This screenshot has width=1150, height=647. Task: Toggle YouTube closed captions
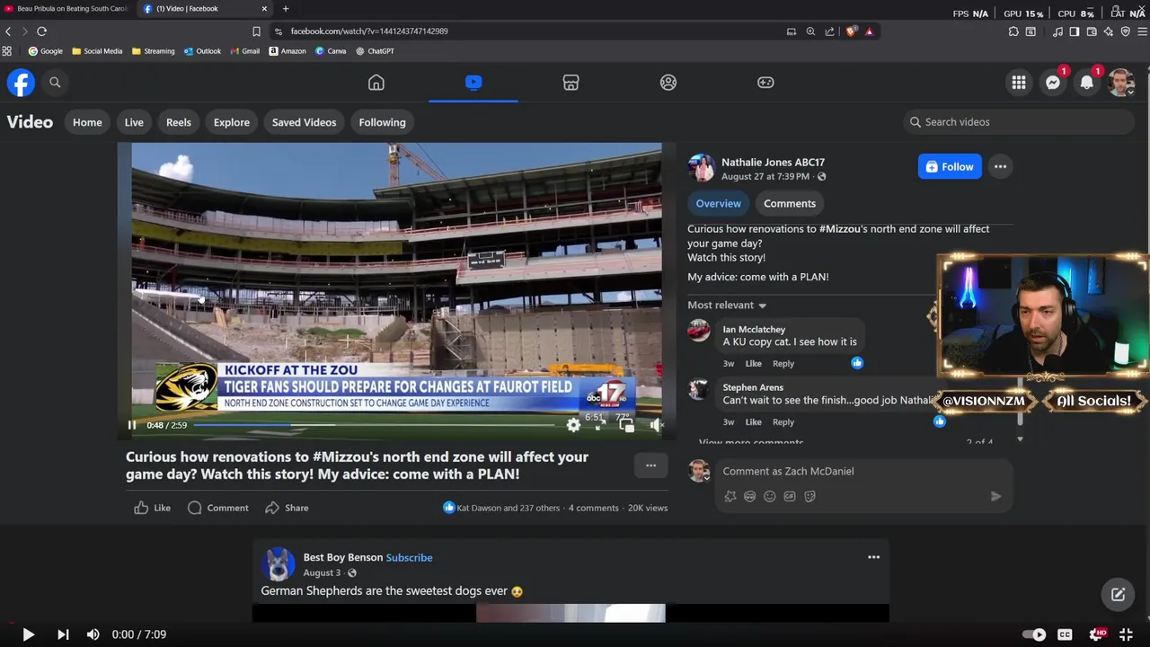pyautogui.click(x=1066, y=634)
